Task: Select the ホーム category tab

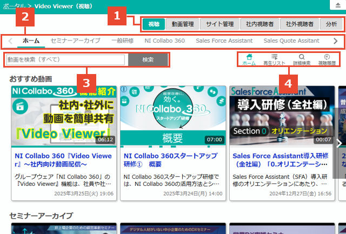Action: (x=31, y=41)
